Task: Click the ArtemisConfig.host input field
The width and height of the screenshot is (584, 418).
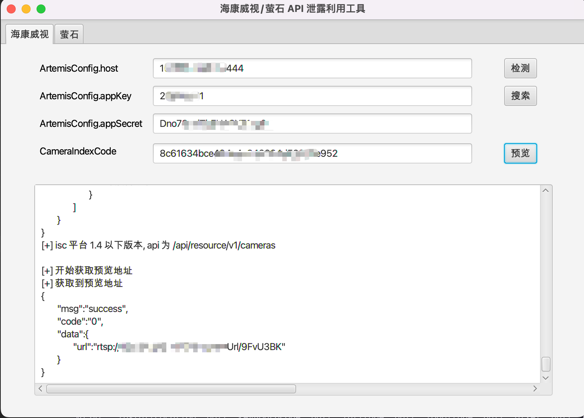Action: [x=313, y=68]
